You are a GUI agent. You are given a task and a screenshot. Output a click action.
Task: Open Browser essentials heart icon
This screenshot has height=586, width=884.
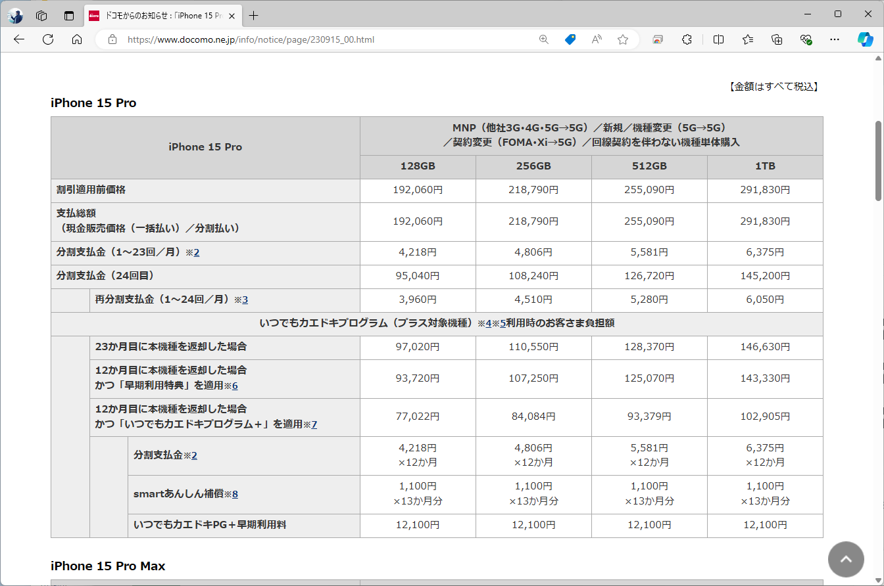(806, 39)
